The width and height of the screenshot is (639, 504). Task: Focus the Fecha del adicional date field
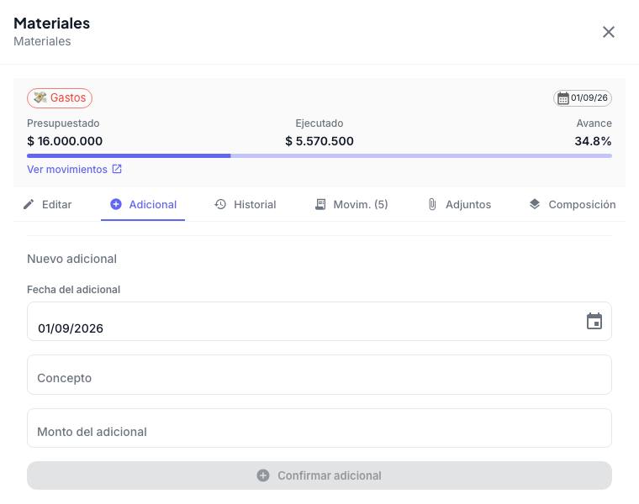[319, 322]
